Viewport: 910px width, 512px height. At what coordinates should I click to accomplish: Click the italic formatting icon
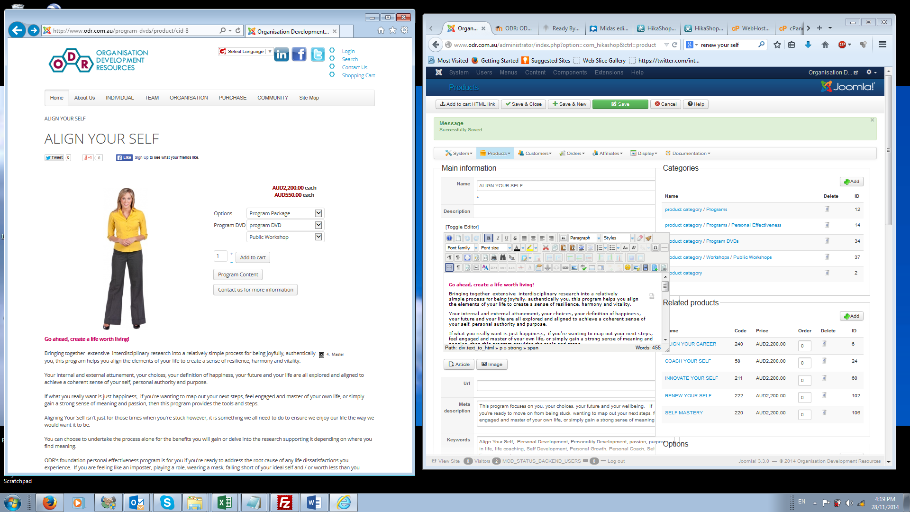tap(498, 238)
